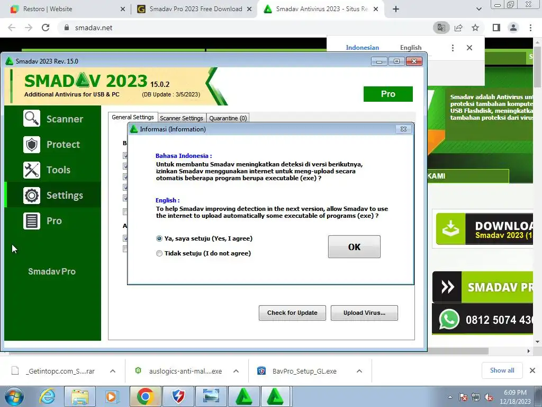
Task: Open the Protect shield icon in Smadav sidebar
Action: pos(32,144)
